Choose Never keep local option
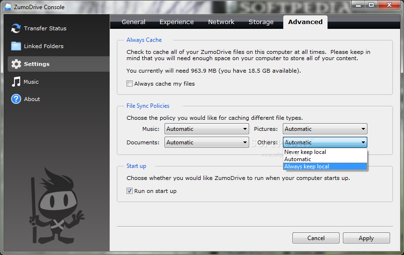404x255 pixels. pyautogui.click(x=325, y=152)
